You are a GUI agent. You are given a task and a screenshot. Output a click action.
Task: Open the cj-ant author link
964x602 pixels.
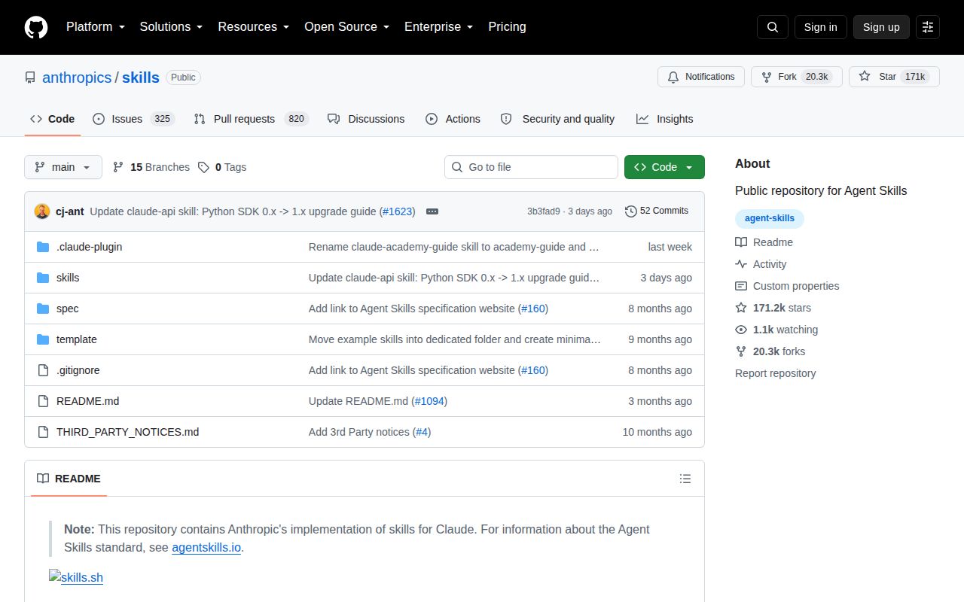pos(70,211)
